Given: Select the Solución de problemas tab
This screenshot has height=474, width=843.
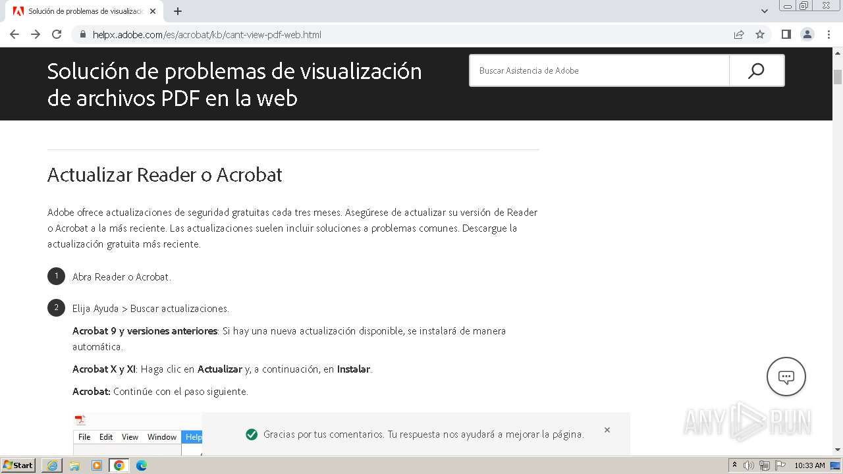Looking at the screenshot, I should pos(86,11).
